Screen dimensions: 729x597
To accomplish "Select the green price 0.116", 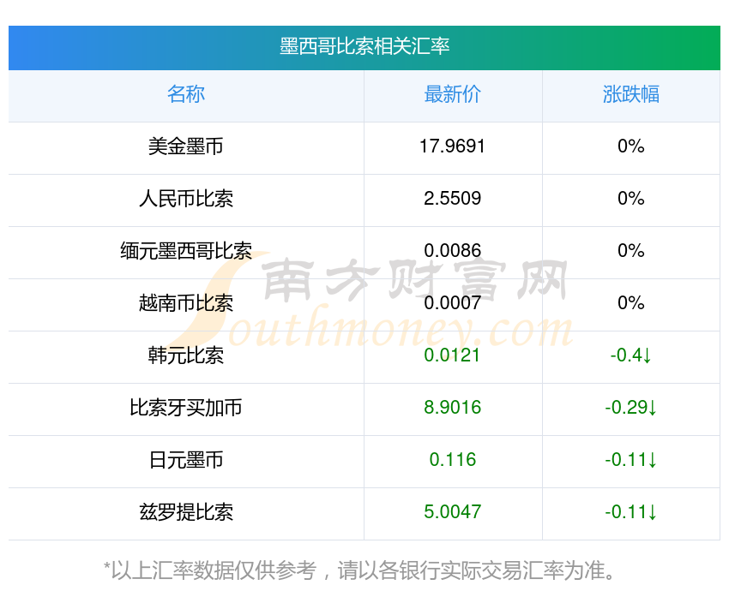I will [452, 460].
